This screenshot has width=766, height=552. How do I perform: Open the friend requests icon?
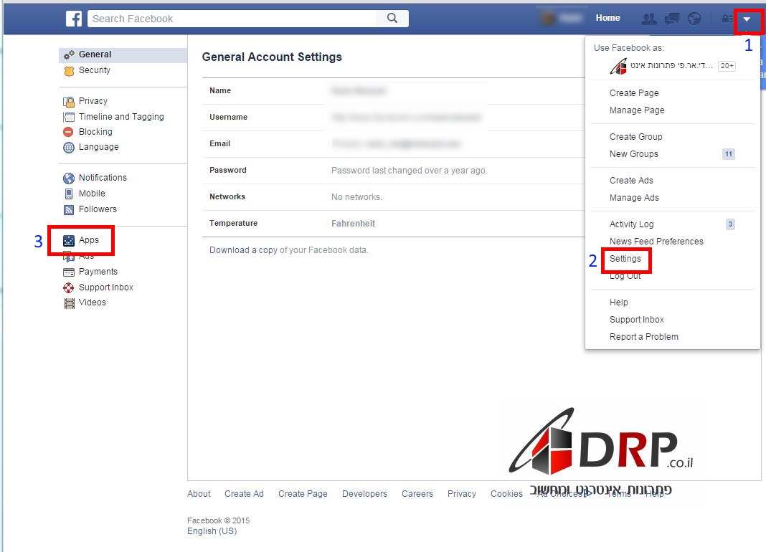click(648, 19)
